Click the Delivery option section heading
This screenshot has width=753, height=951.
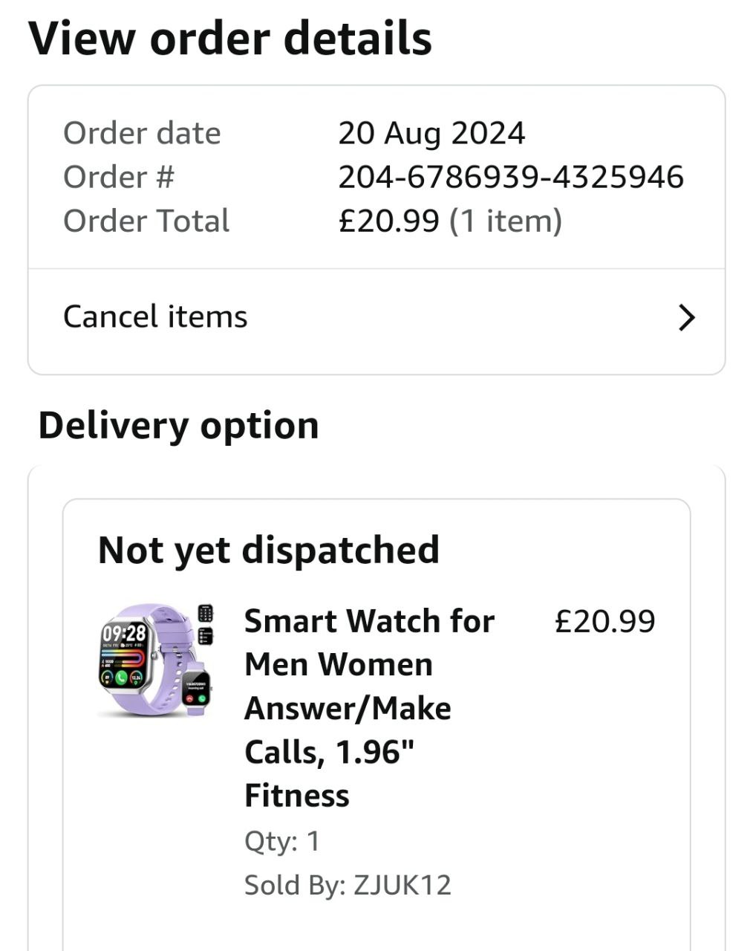179,426
